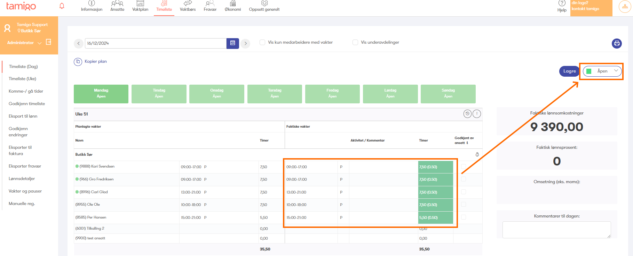Click the tamigo logo

(21, 6)
